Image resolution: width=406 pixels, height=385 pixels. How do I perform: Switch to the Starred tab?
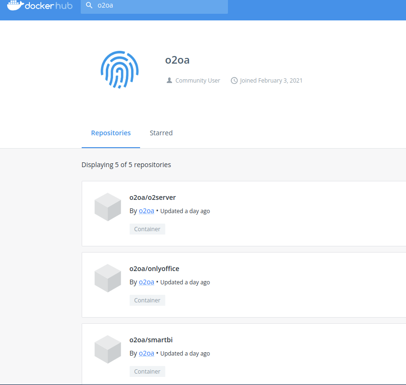click(161, 133)
